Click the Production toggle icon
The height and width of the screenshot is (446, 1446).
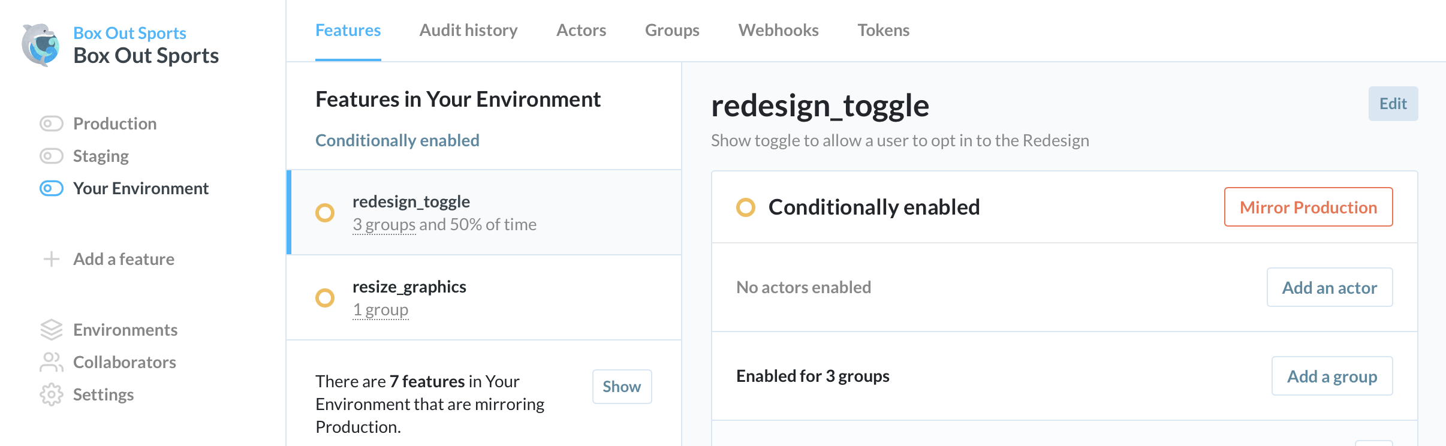tap(52, 123)
